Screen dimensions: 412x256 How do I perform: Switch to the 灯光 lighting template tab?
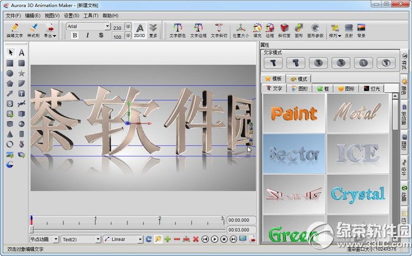(371, 89)
